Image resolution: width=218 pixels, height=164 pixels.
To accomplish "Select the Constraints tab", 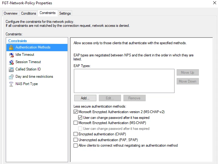I will point(47,13).
